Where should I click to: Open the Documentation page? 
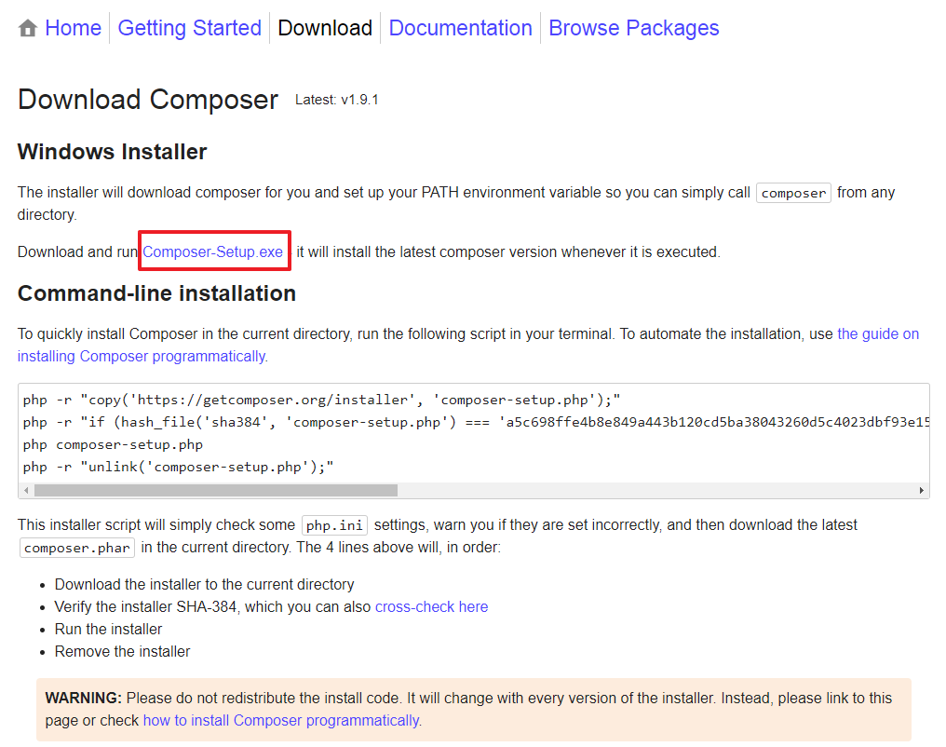[x=460, y=28]
